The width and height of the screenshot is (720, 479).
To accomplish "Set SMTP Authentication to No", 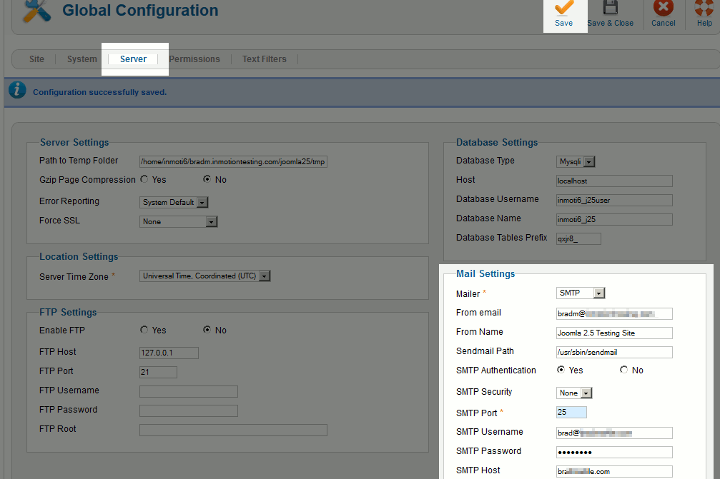I will tap(624, 370).
